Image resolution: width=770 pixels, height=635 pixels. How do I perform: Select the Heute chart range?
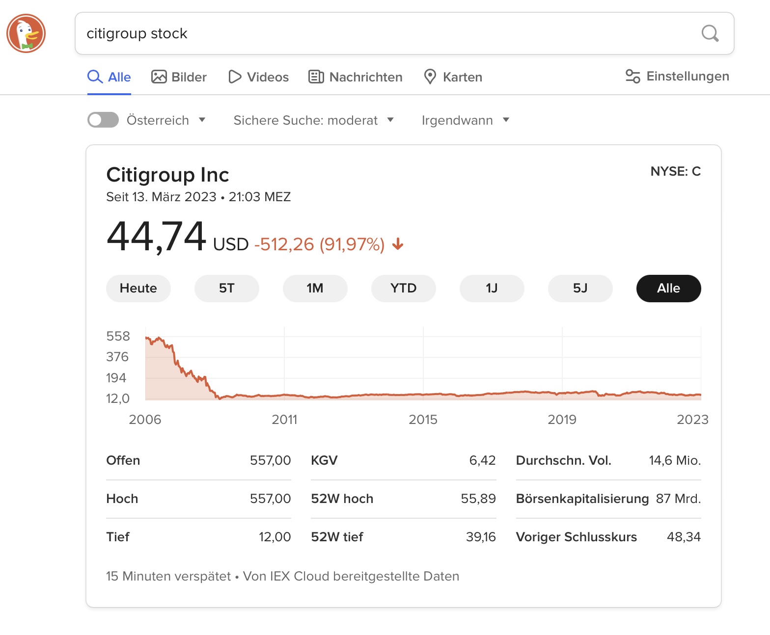(138, 289)
